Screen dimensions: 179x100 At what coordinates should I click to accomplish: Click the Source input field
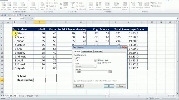92,72
